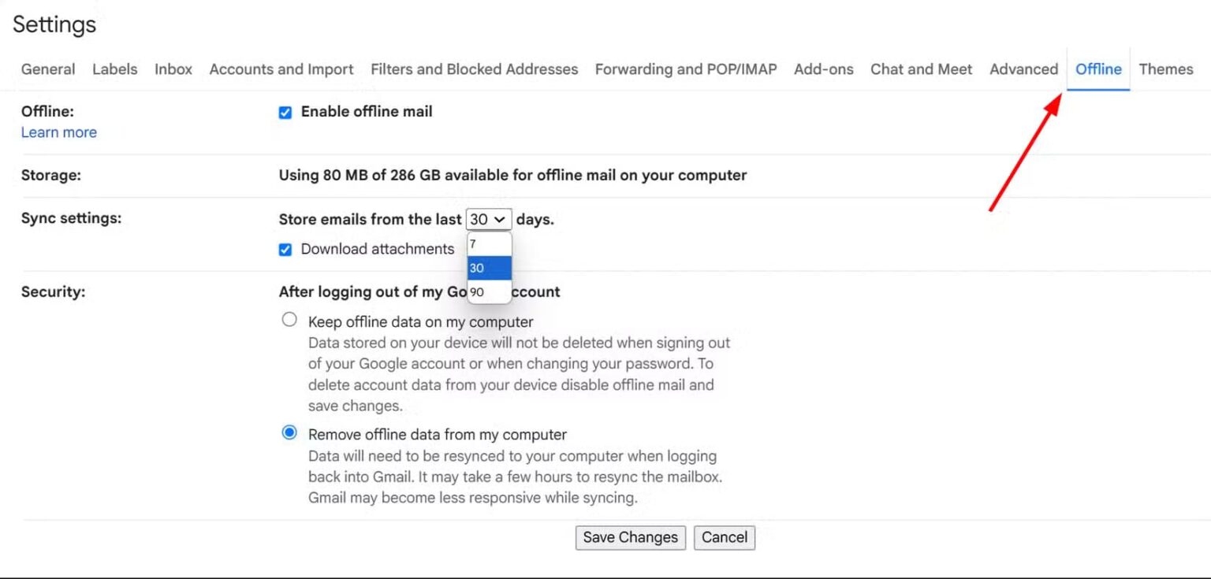Choose 90 days from the dropdown list

pos(489,291)
